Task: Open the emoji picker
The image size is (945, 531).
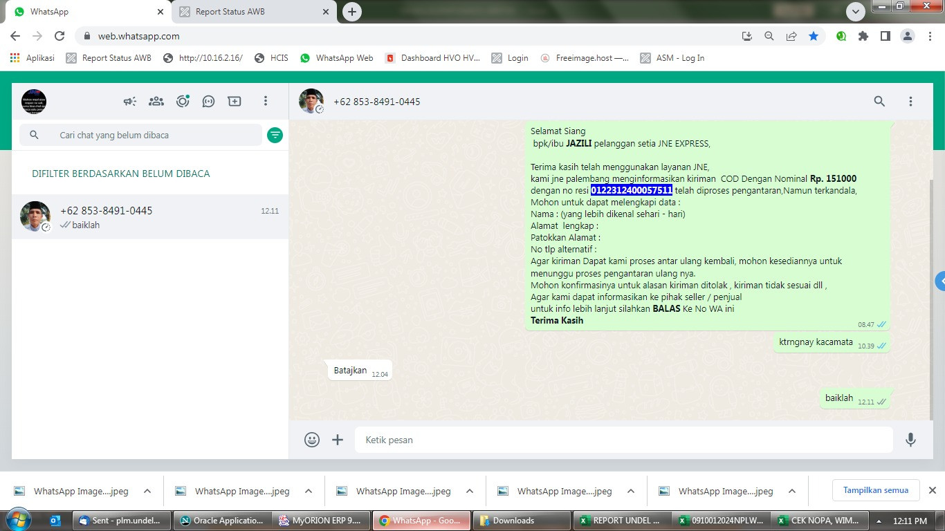Action: coord(312,440)
